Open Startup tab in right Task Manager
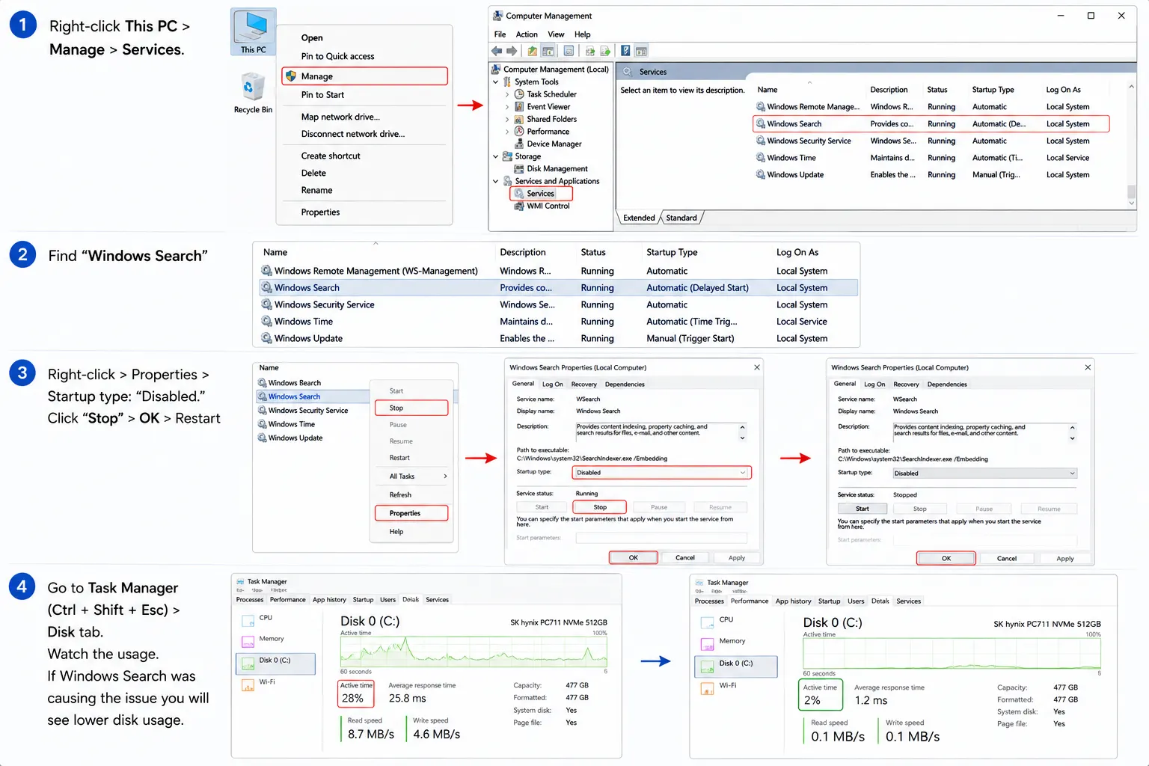1149x766 pixels. 829,601
